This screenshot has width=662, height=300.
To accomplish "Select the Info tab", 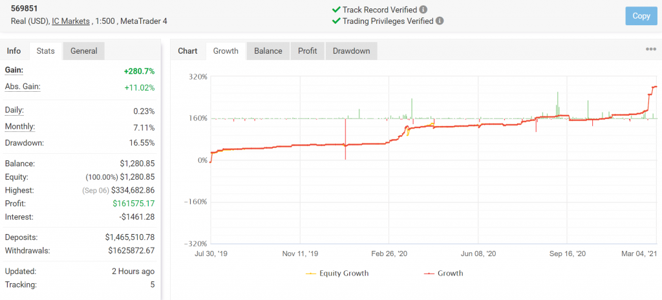I will [x=14, y=51].
